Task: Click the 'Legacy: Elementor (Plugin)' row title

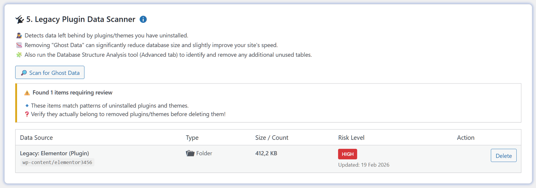Action: [x=54, y=153]
